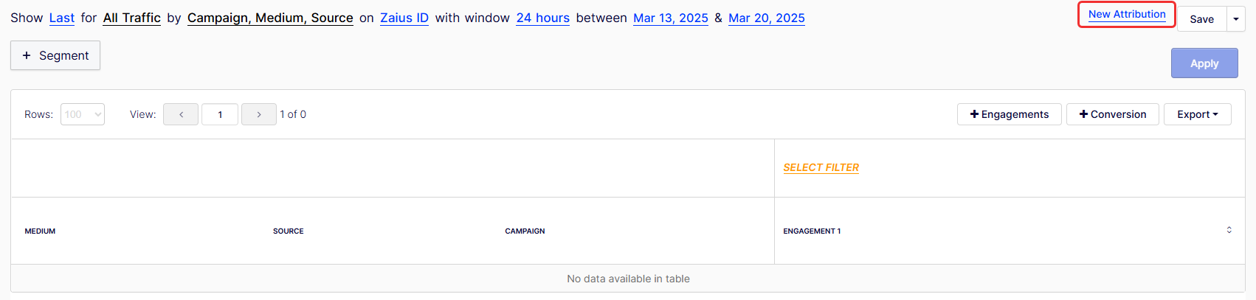
Task: Add a new Segment
Action: (55, 55)
